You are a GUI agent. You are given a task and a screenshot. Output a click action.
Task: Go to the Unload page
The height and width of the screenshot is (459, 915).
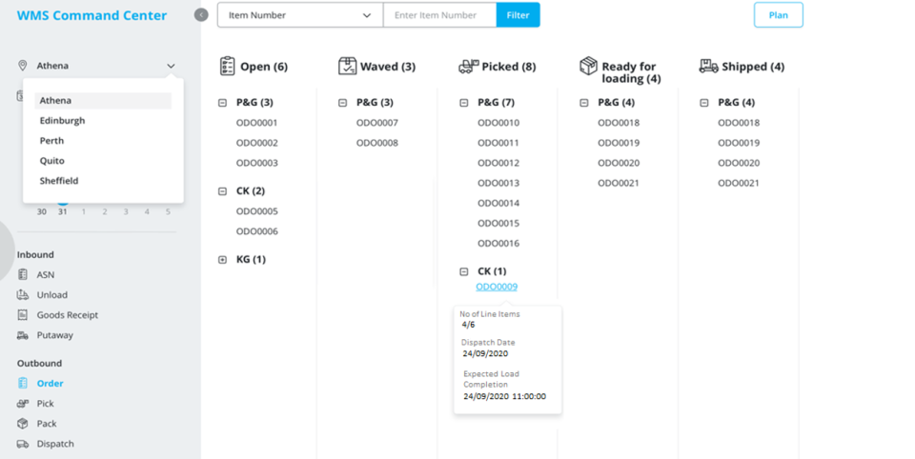coord(51,295)
